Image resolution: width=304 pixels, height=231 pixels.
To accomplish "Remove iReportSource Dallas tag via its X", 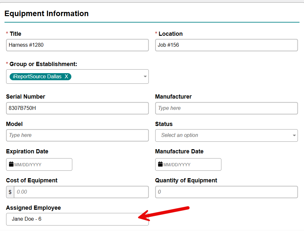I will tap(67, 76).
